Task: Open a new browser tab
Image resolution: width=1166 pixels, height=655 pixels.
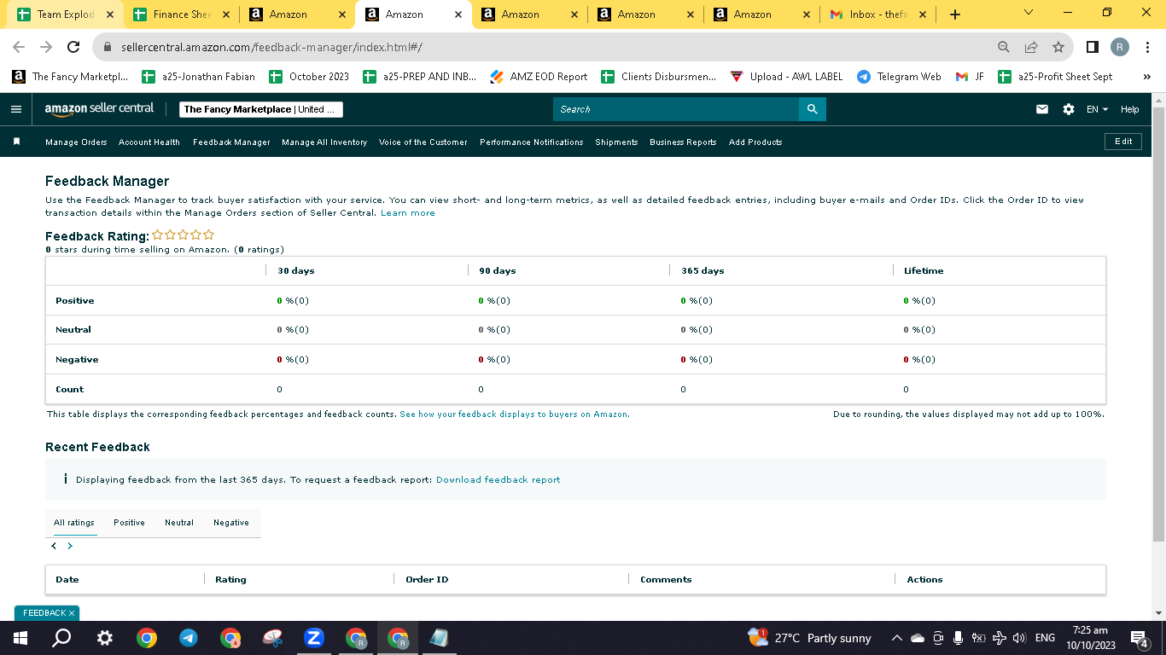Action: [x=954, y=14]
